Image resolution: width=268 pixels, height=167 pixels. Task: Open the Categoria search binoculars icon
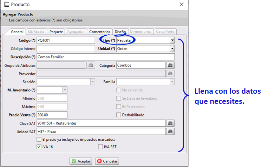point(170,65)
